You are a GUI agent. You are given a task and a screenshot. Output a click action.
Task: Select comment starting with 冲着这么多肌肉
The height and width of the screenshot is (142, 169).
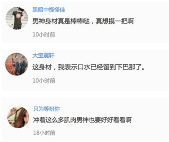coord(82,120)
